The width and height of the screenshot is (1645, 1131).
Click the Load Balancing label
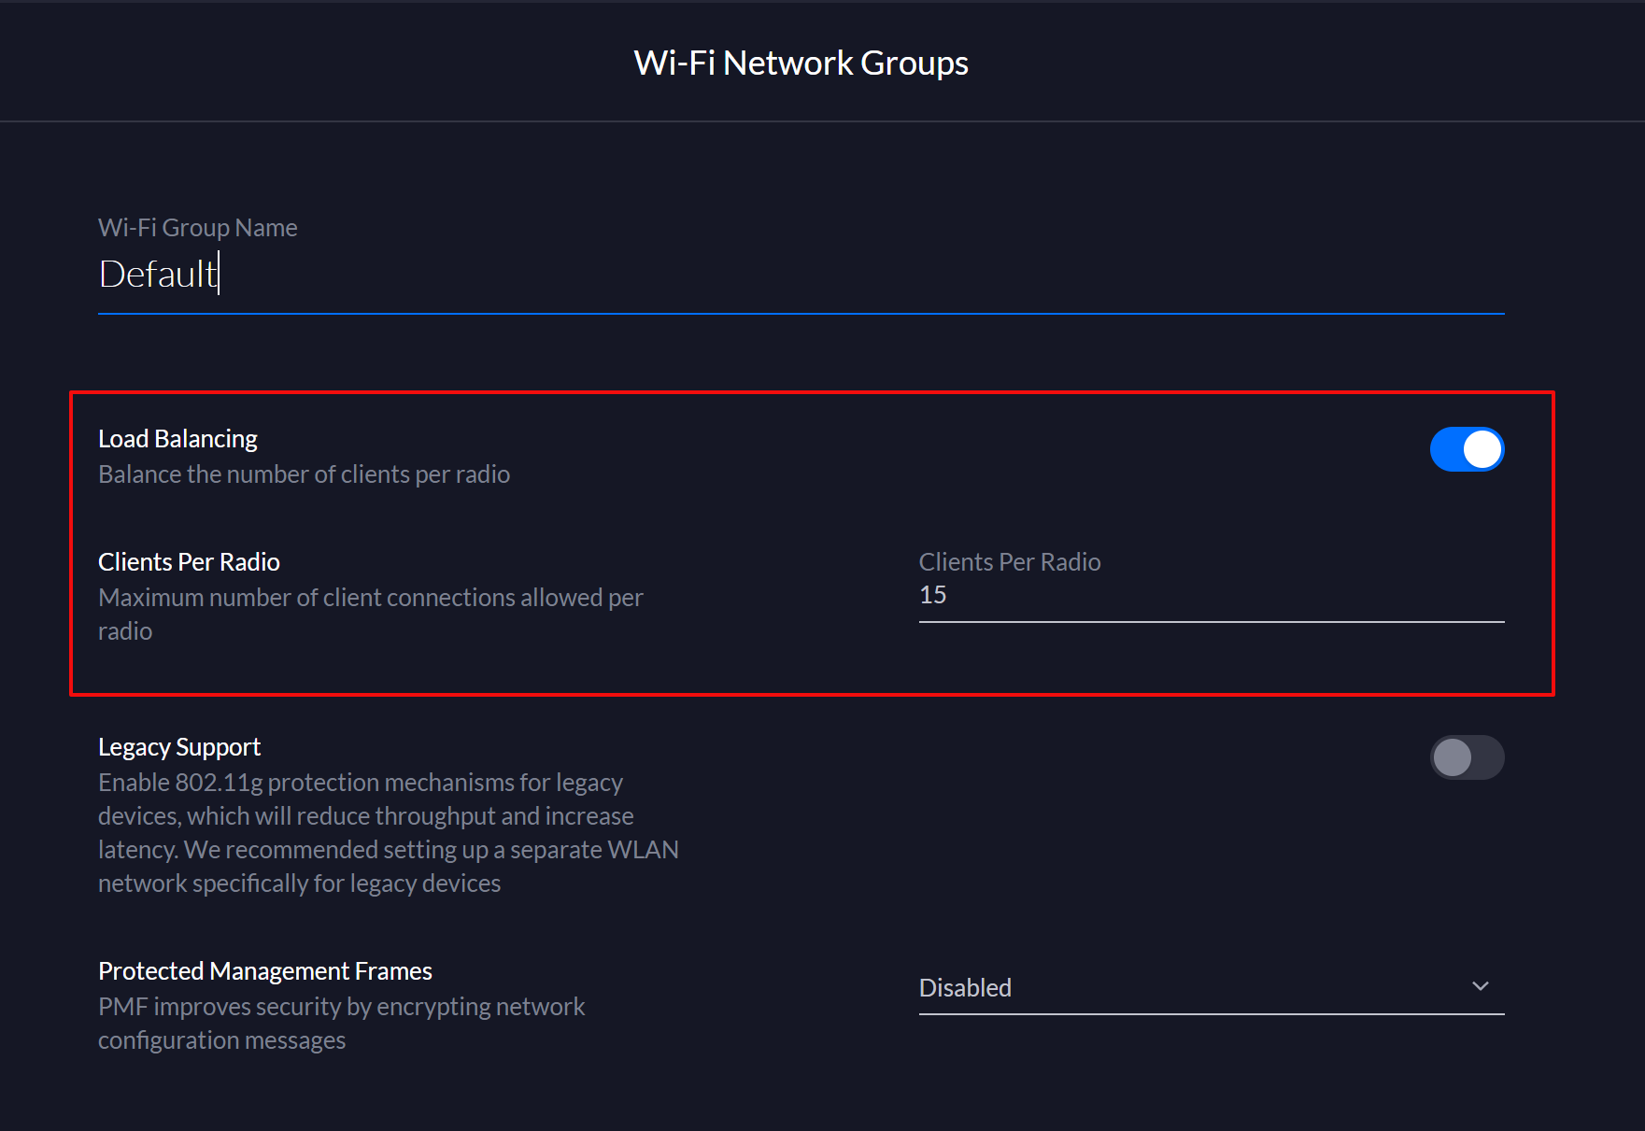tap(177, 438)
